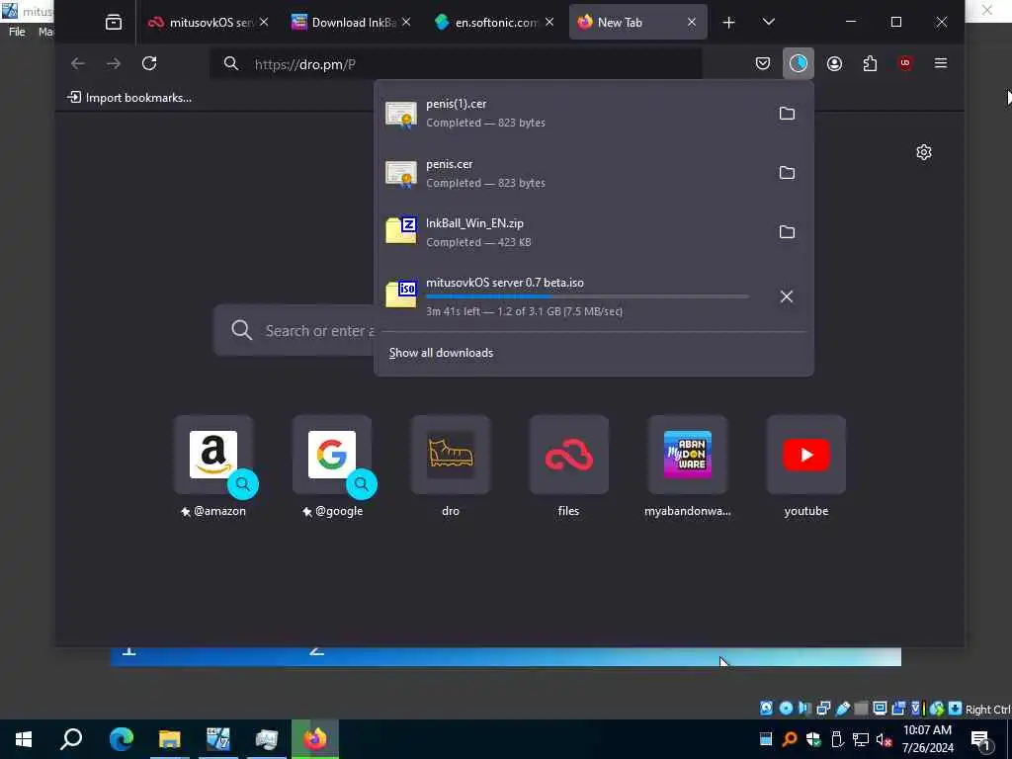Close the New Tab tab
This screenshot has height=759, width=1012.
pos(692,22)
